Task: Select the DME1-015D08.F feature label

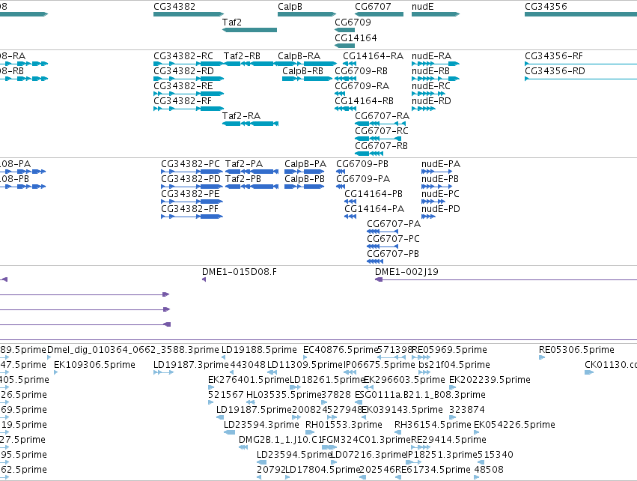Action: [x=240, y=272]
